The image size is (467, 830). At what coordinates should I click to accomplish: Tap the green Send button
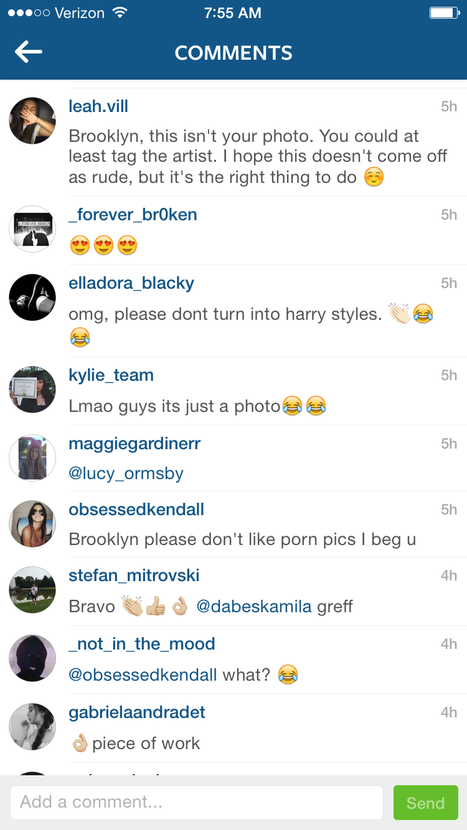426,803
